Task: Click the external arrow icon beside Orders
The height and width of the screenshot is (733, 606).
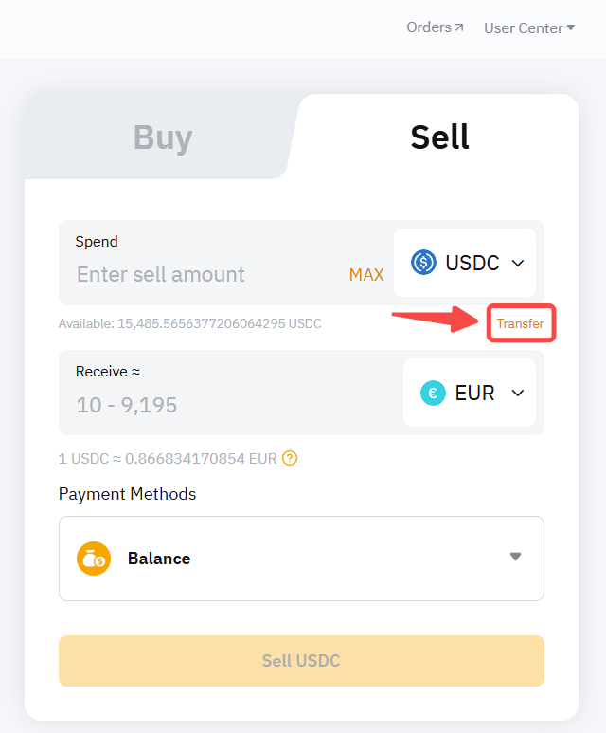Action: pyautogui.click(x=459, y=27)
